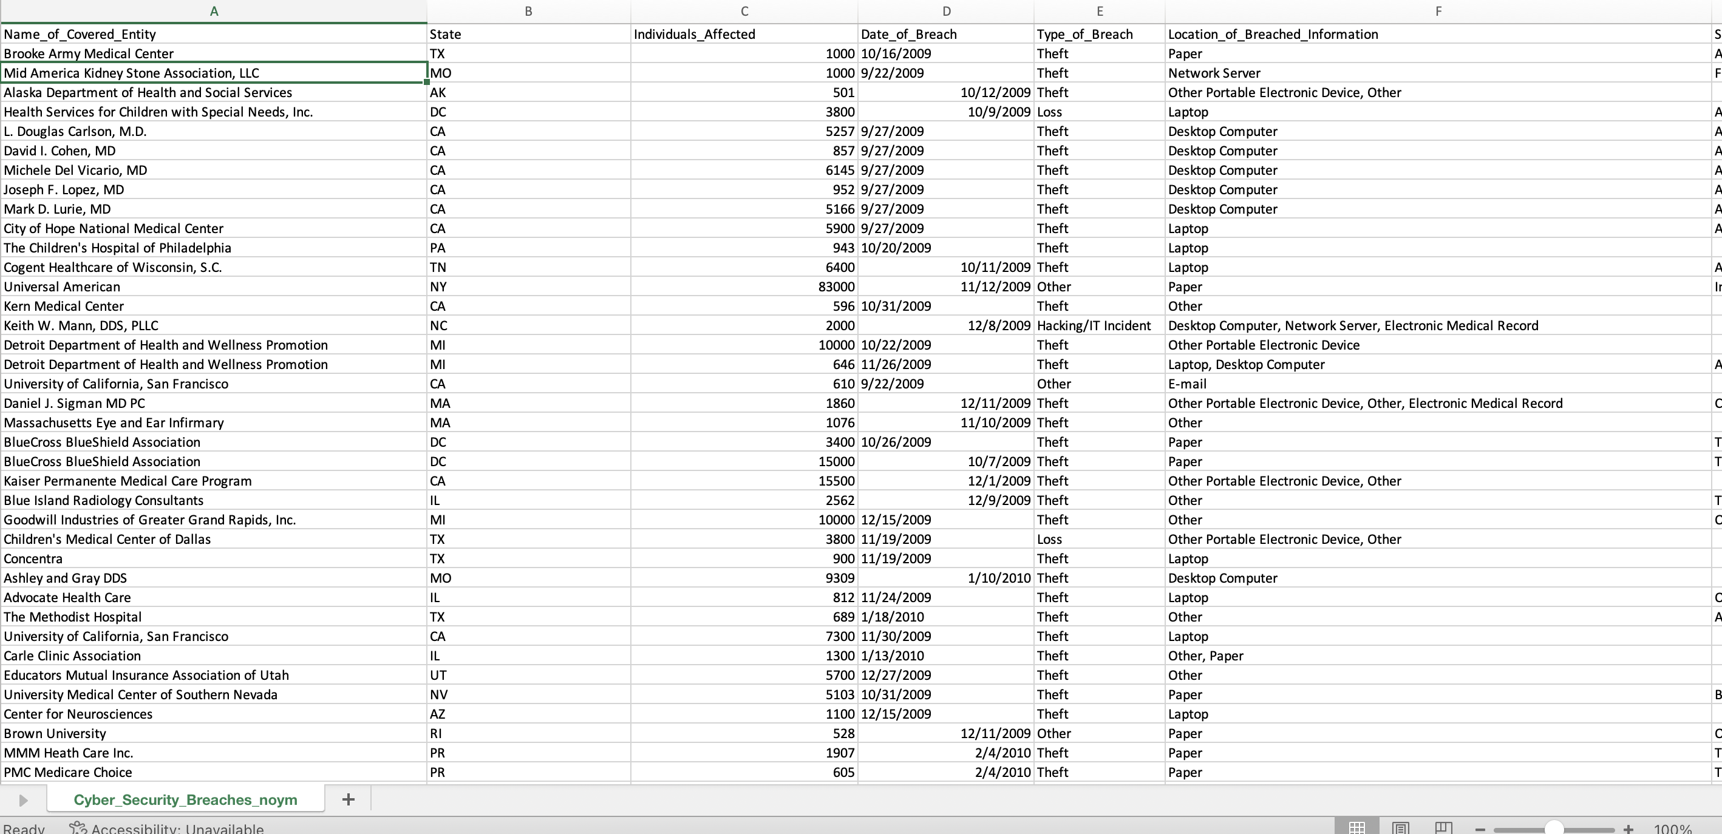Select The Children's Hospital of Philadelphia cell

pyautogui.click(x=214, y=248)
